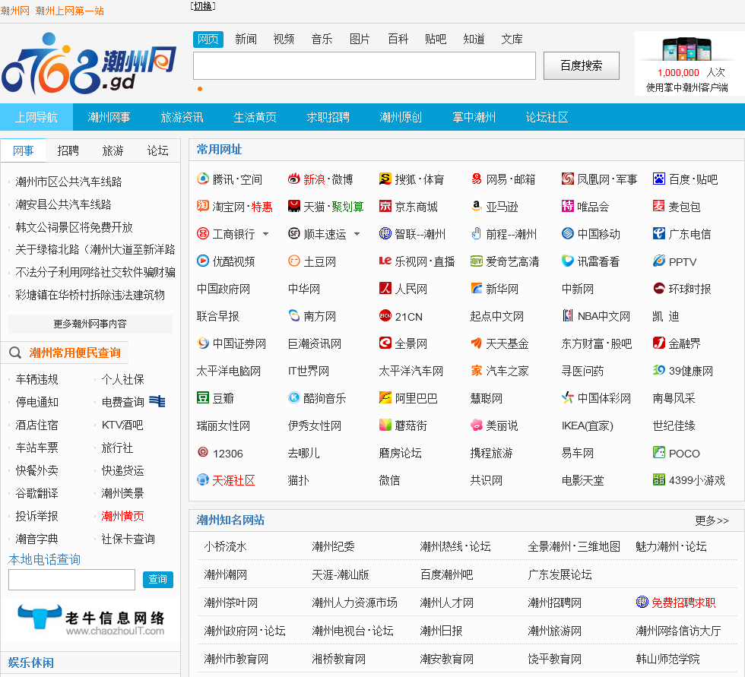
Task: Click the 老牛信息网络 banner
Action: click(90, 619)
